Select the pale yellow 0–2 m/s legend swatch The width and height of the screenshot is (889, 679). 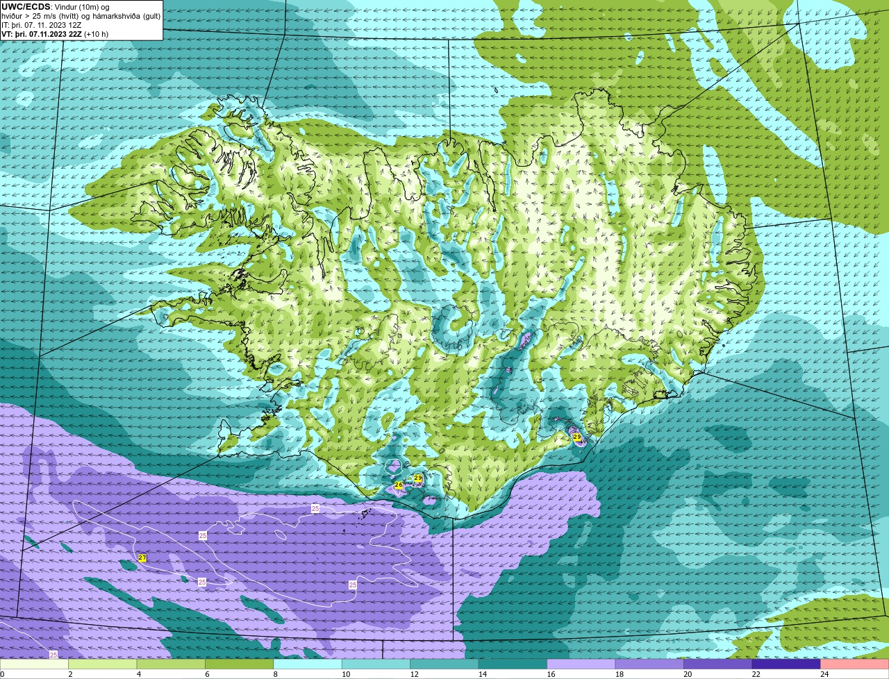pyautogui.click(x=35, y=664)
